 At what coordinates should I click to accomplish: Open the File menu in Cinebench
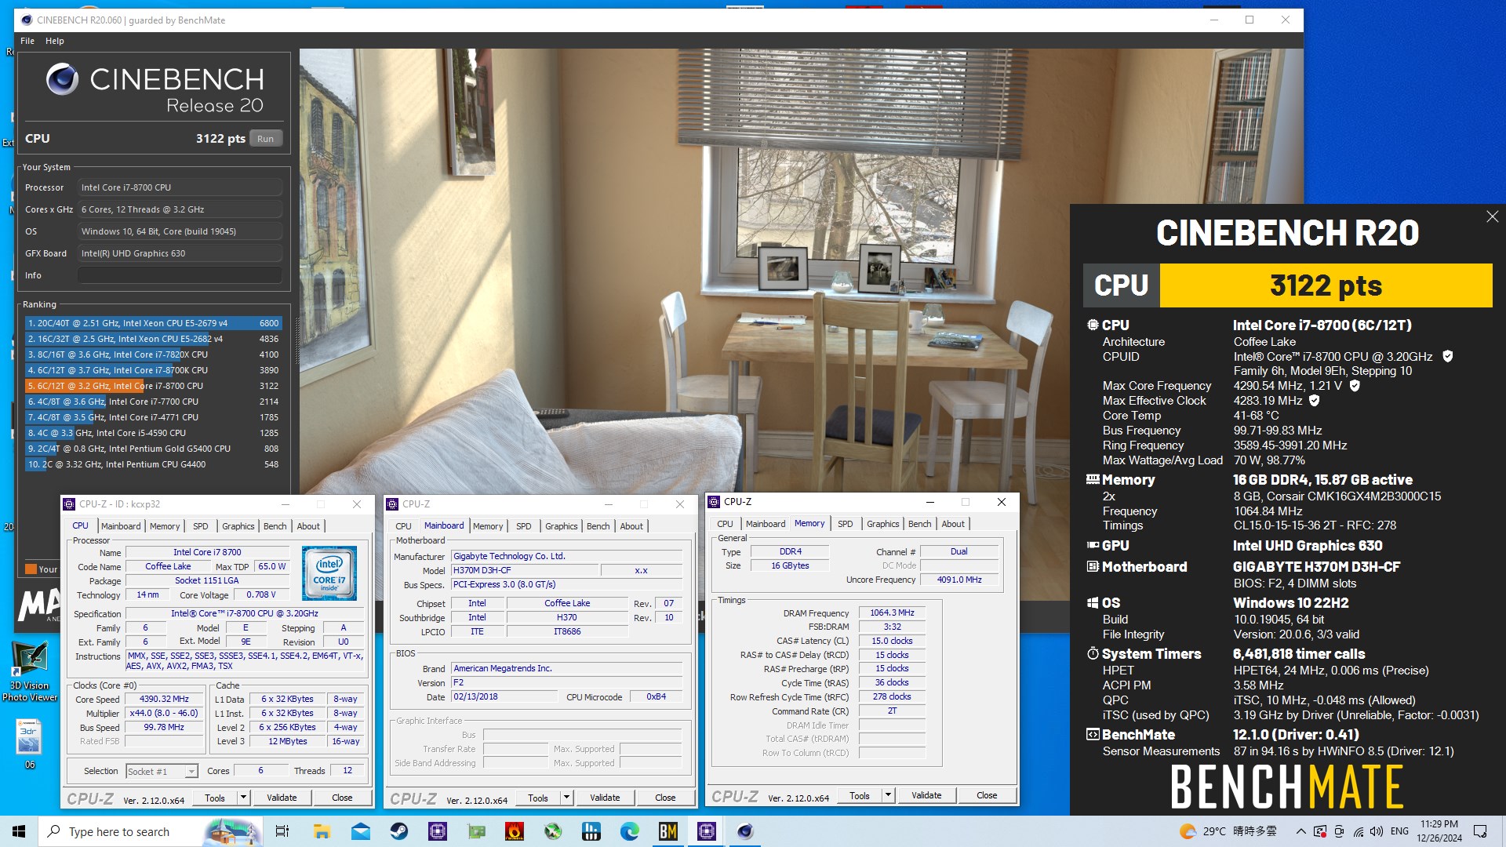[x=27, y=41]
